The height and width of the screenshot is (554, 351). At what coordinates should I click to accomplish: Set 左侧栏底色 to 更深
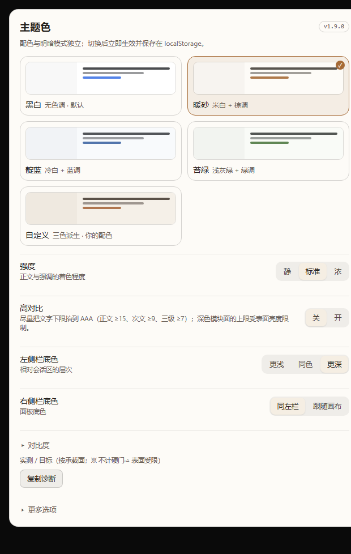(x=335, y=364)
